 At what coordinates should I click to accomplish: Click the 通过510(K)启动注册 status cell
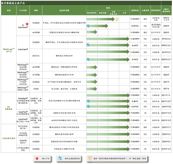click(156, 26)
